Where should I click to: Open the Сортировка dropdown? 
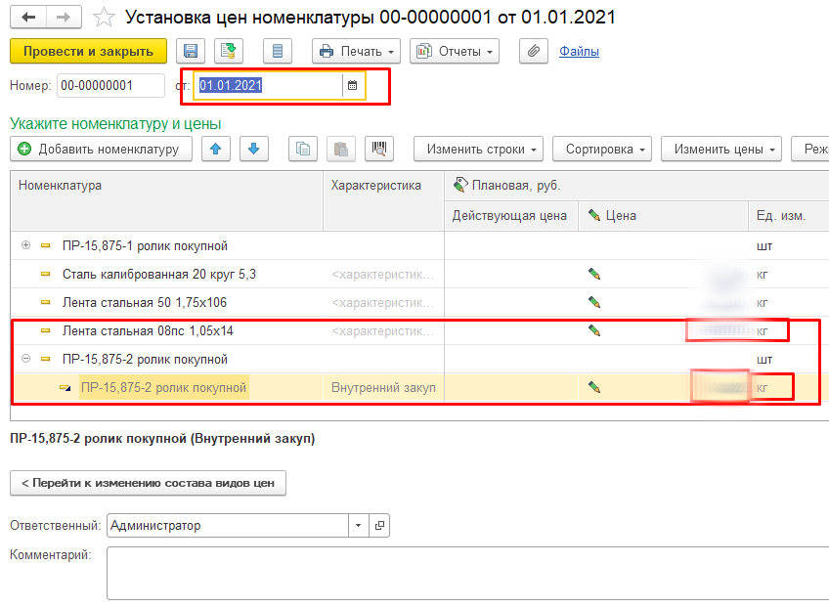[602, 150]
